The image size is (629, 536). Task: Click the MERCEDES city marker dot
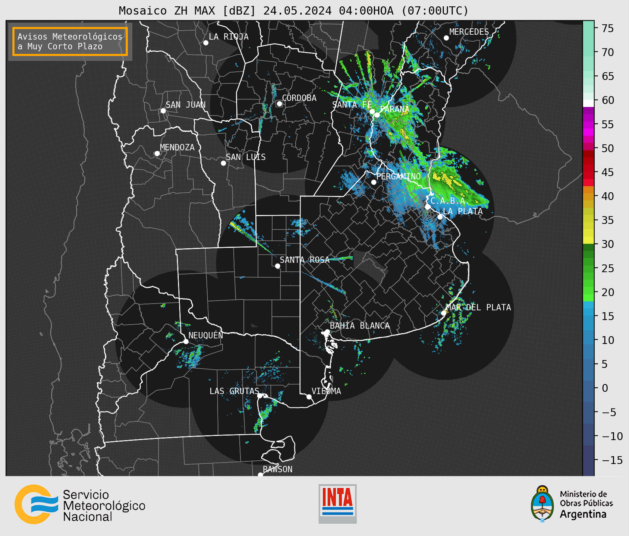point(446,38)
